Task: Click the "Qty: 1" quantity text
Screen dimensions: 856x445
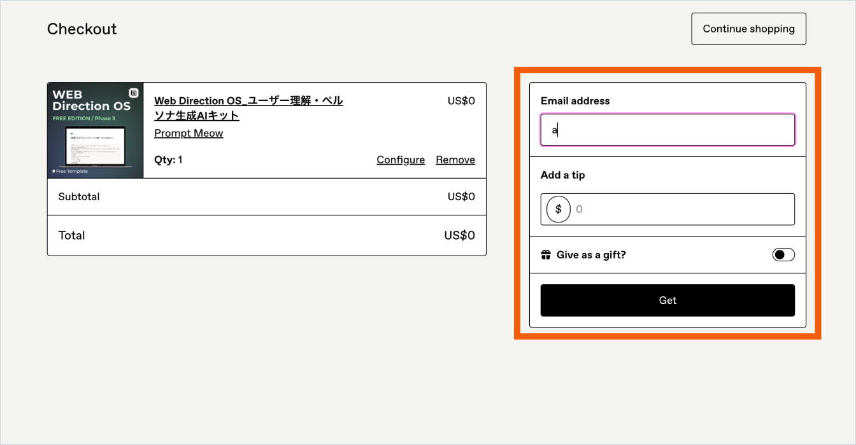Action: (168, 160)
